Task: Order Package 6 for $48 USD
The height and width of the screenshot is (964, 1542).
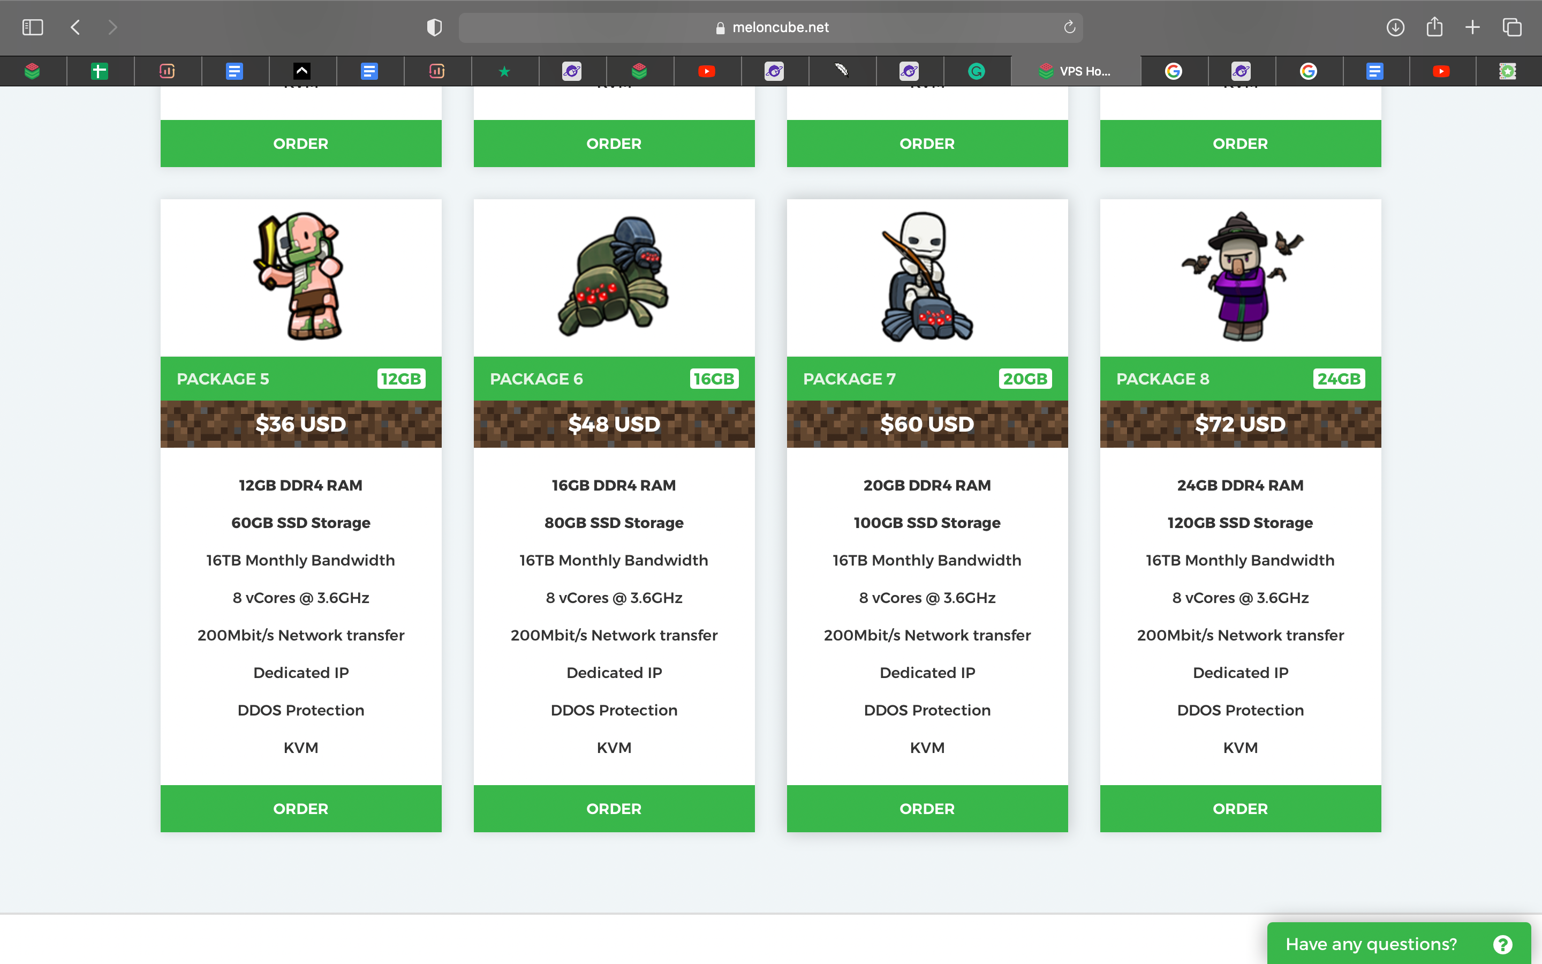Action: click(614, 809)
